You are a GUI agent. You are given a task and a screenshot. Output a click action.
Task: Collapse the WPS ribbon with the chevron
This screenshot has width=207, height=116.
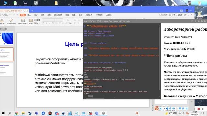(x=192, y=15)
